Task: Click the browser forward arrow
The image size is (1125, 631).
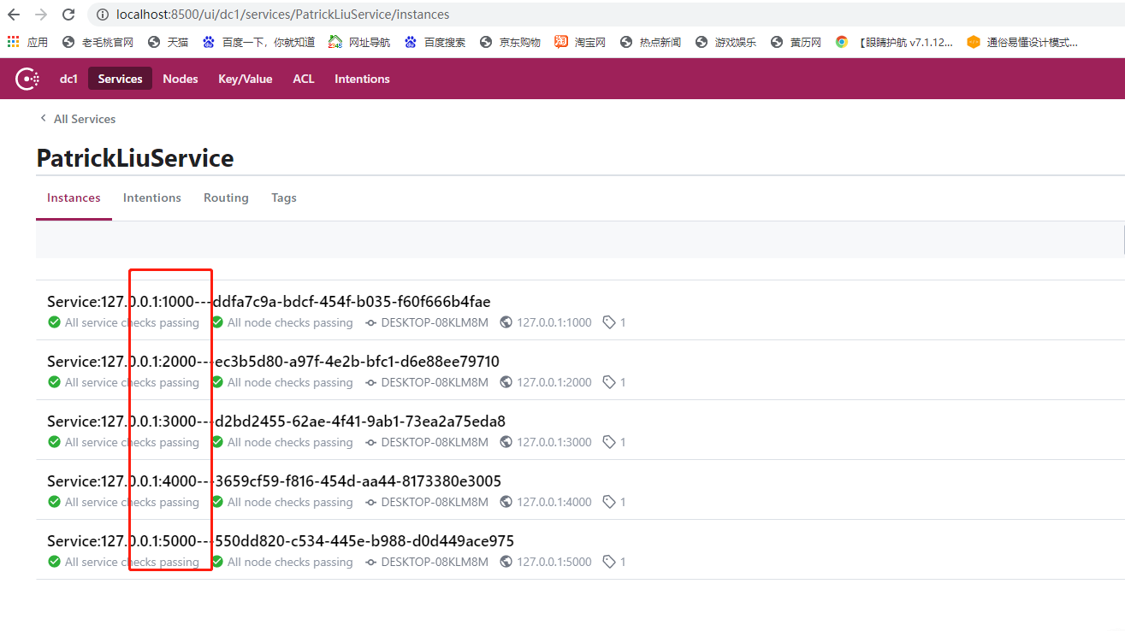Action: [41, 15]
